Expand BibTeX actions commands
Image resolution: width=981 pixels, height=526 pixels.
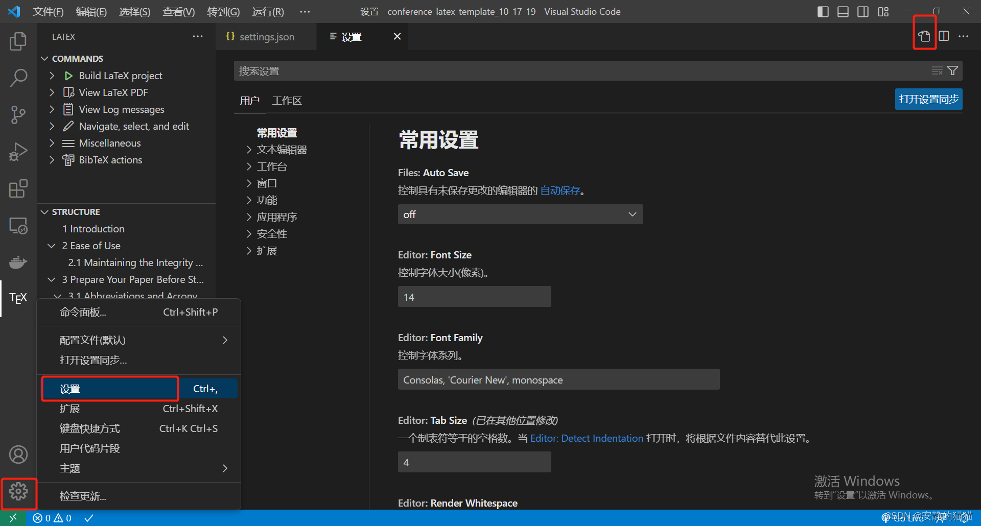52,160
